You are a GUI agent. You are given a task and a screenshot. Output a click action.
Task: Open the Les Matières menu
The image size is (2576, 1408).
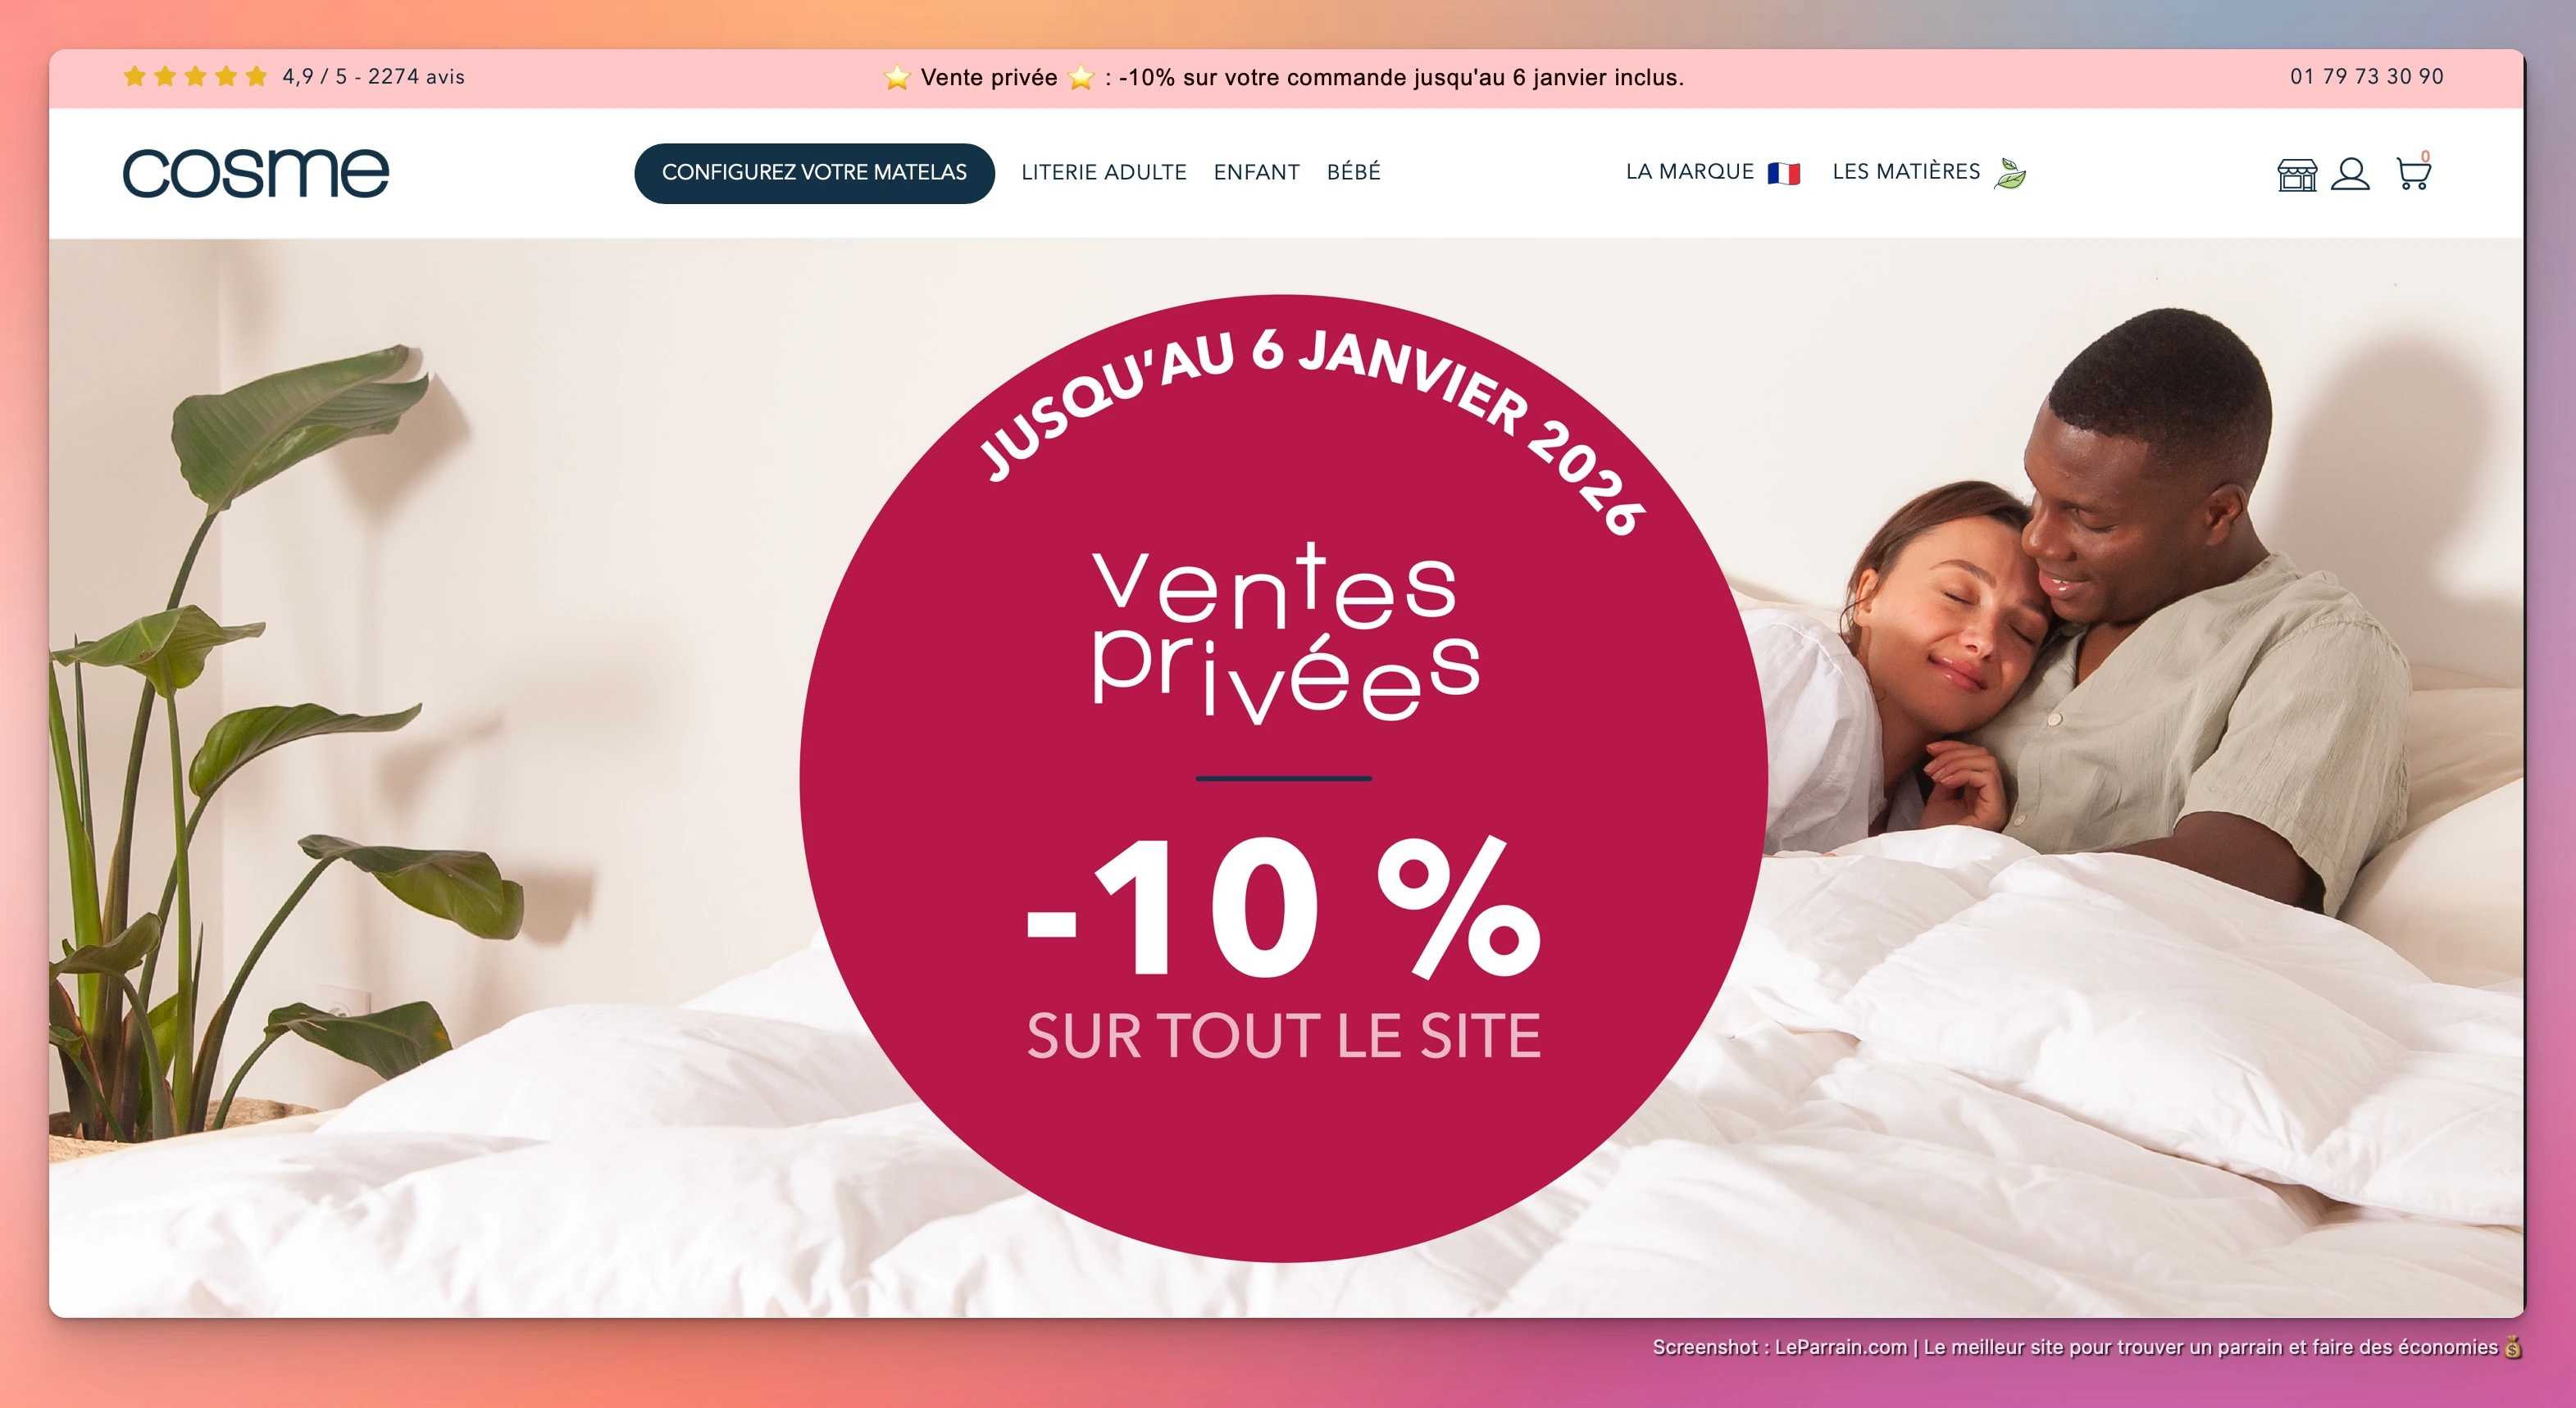click(1905, 171)
